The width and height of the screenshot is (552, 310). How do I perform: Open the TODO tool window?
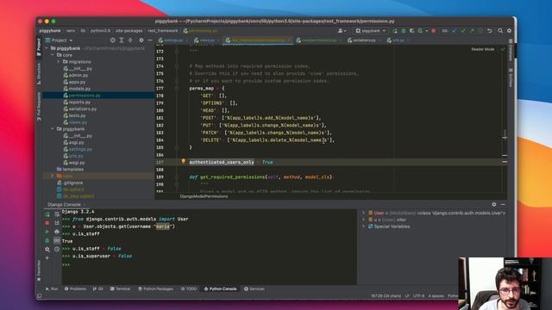click(189, 289)
